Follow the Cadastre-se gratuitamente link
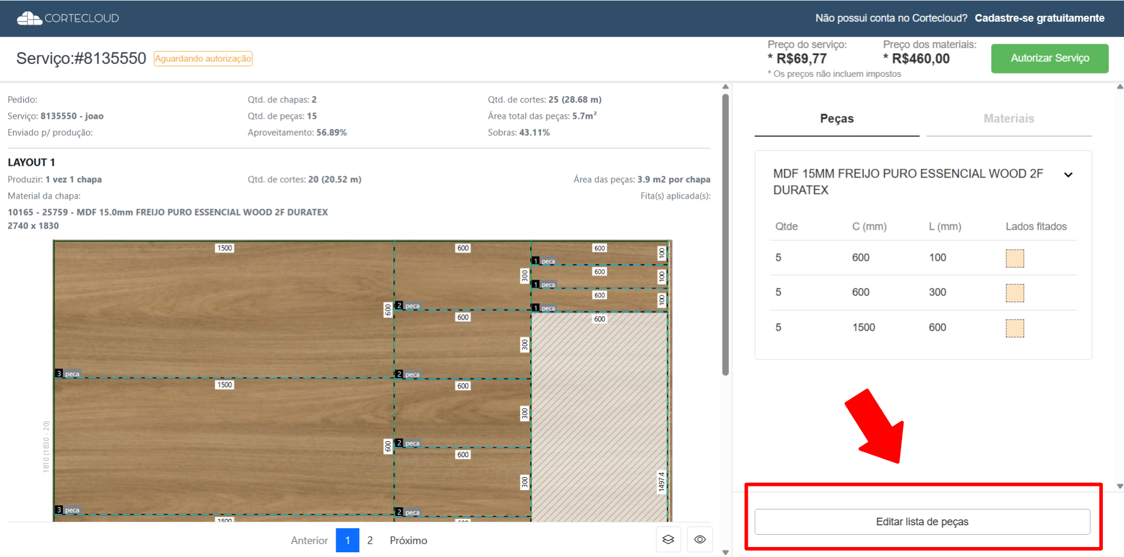Image resolution: width=1124 pixels, height=557 pixels. coord(1039,18)
